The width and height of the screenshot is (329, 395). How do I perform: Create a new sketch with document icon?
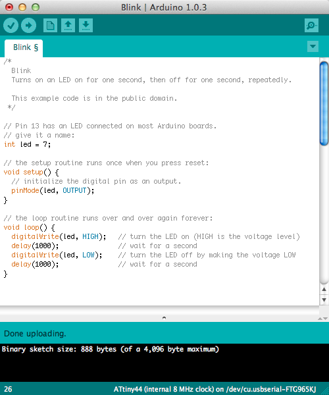pos(50,26)
